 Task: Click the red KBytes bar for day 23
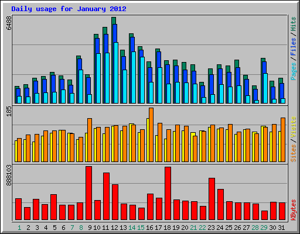coord(212,199)
